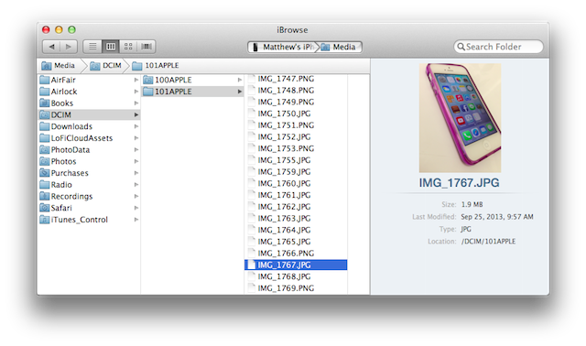
Task: Click the arrow beside 101APPLE in second column
Action: [240, 92]
